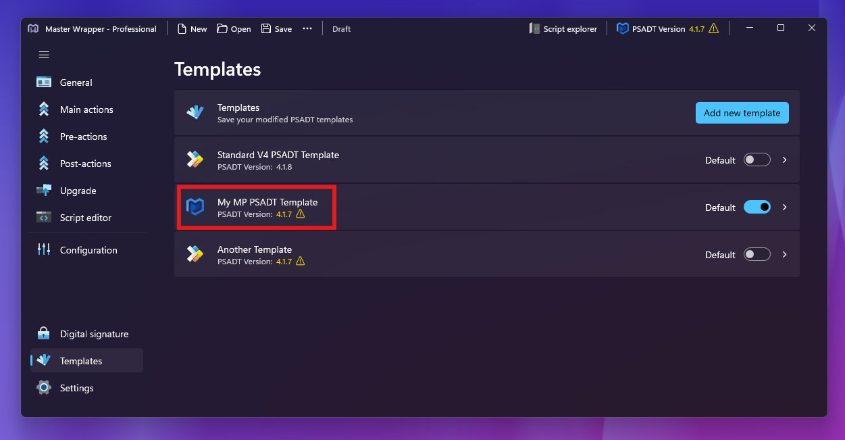This screenshot has height=440, width=845.
Task: Open the More options ellipsis in toolbar
Action: [307, 28]
